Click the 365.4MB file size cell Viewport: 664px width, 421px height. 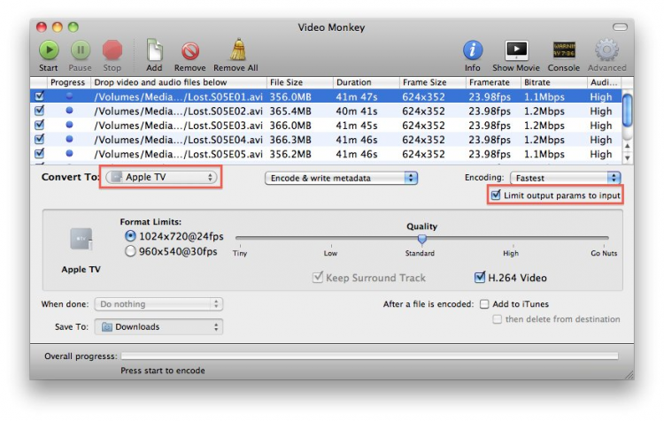tap(290, 111)
